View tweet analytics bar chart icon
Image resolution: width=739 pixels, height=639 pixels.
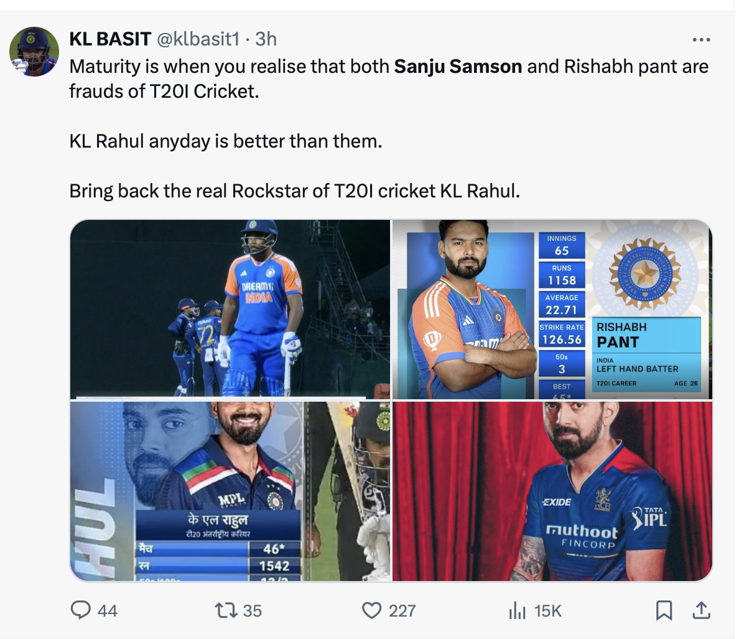[517, 611]
